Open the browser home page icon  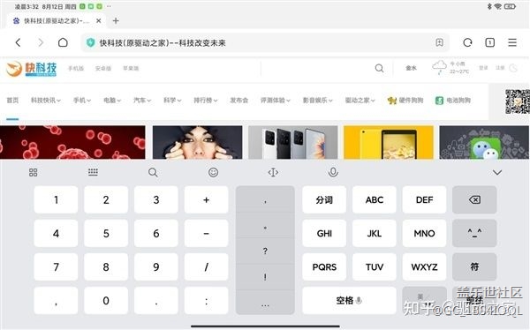(x=63, y=42)
